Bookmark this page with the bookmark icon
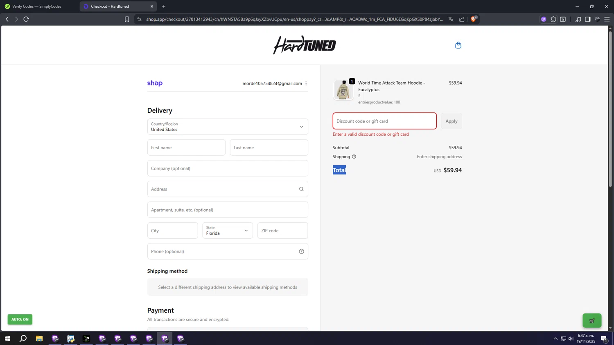This screenshot has width=614, height=345. [127, 19]
